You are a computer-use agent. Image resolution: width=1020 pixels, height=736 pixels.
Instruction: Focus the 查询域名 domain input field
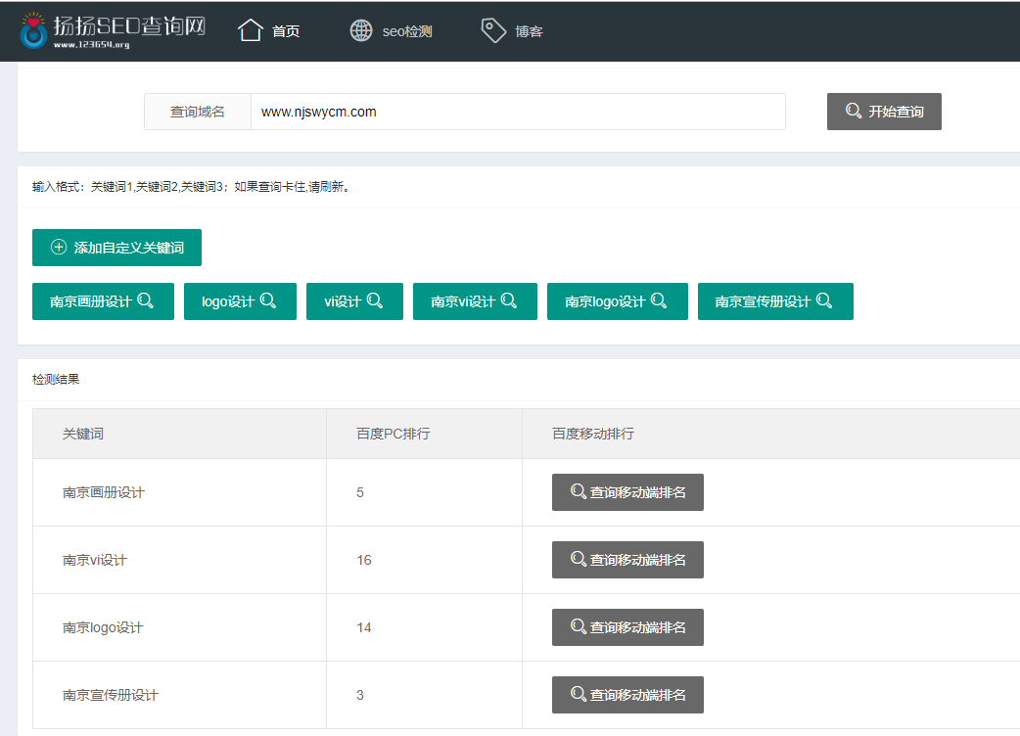tap(517, 112)
